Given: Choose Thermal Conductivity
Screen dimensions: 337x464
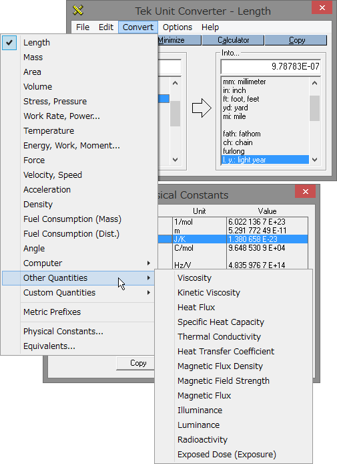Looking at the screenshot, I should click(x=234, y=337).
